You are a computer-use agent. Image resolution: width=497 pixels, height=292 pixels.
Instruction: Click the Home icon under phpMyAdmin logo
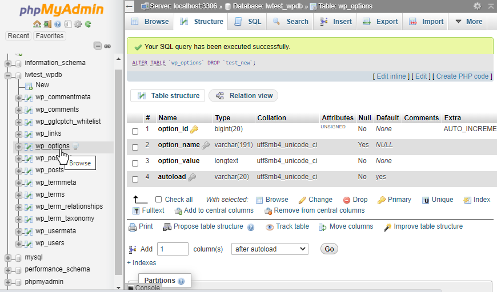coord(37,24)
